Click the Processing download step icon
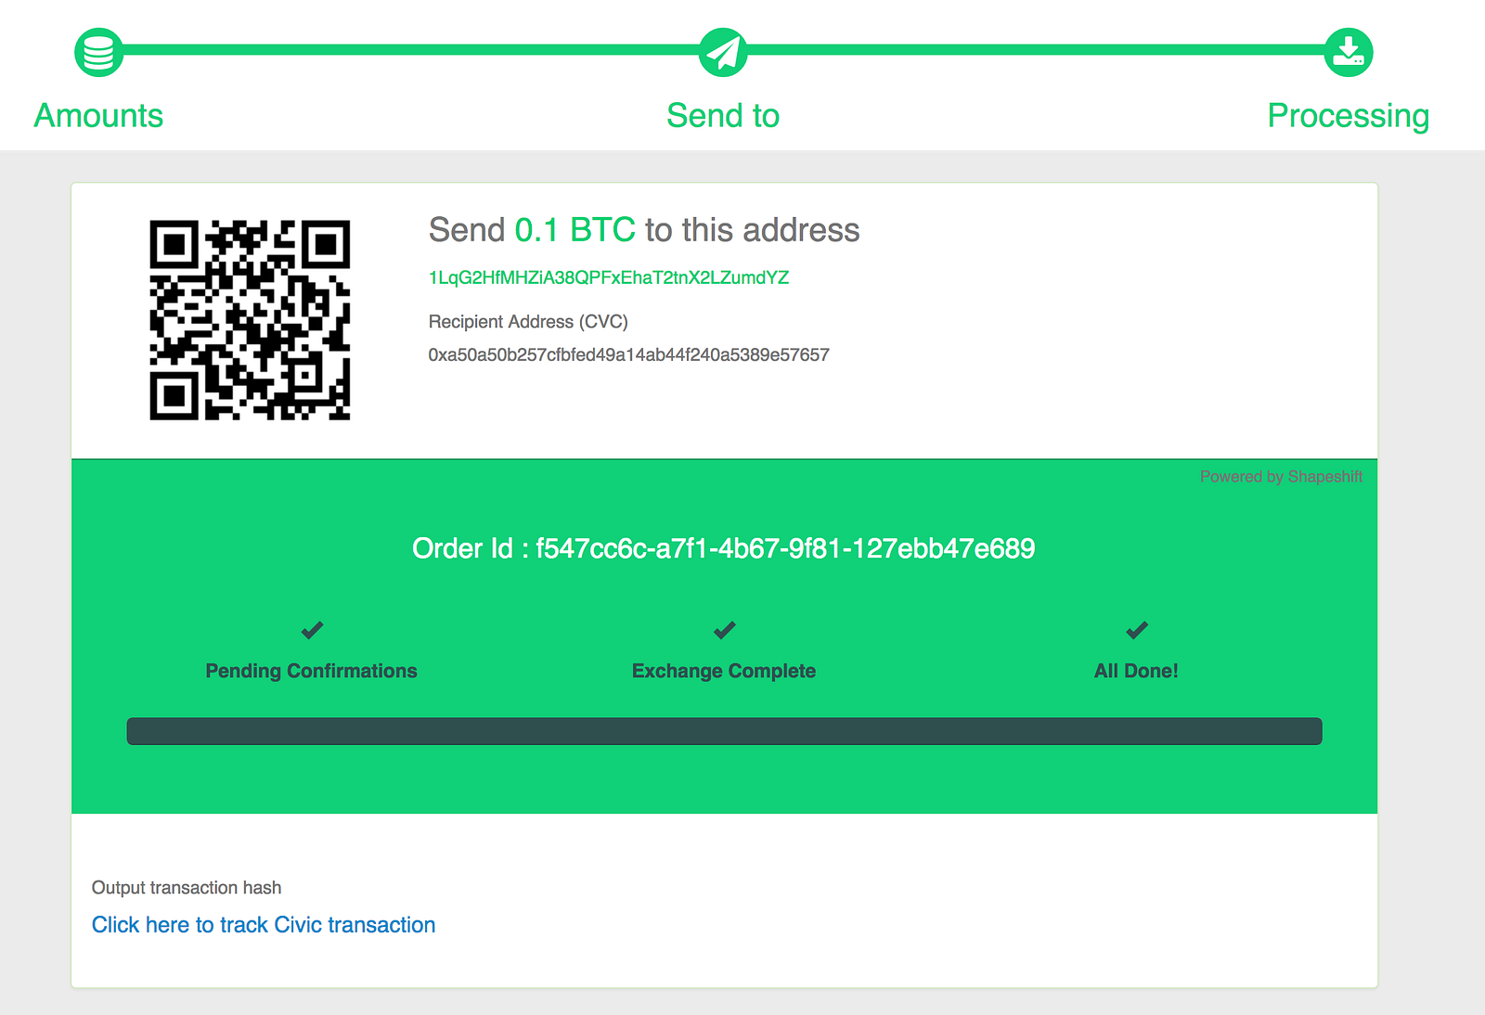 pyautogui.click(x=1349, y=52)
